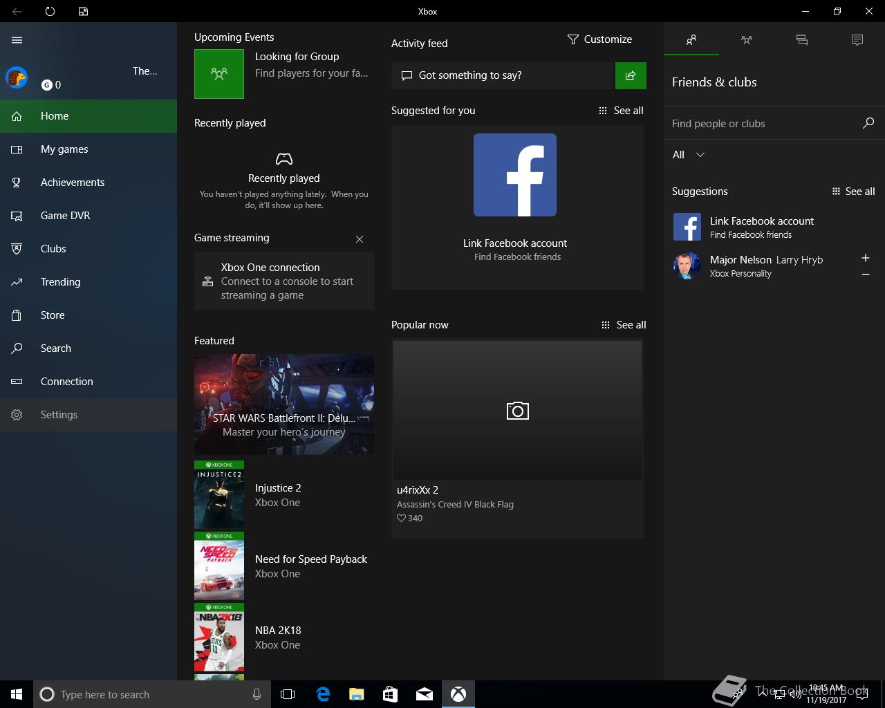Open NBA 2K18 game cover
The width and height of the screenshot is (885, 708).
[219, 637]
